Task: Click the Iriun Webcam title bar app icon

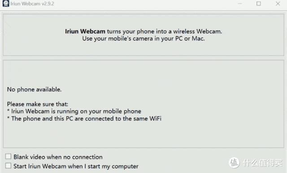Action: click(6, 4)
